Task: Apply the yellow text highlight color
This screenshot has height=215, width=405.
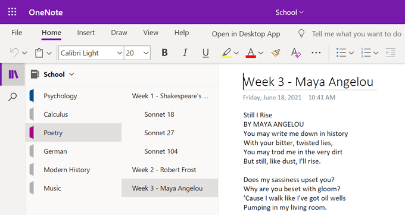Action: (226, 53)
